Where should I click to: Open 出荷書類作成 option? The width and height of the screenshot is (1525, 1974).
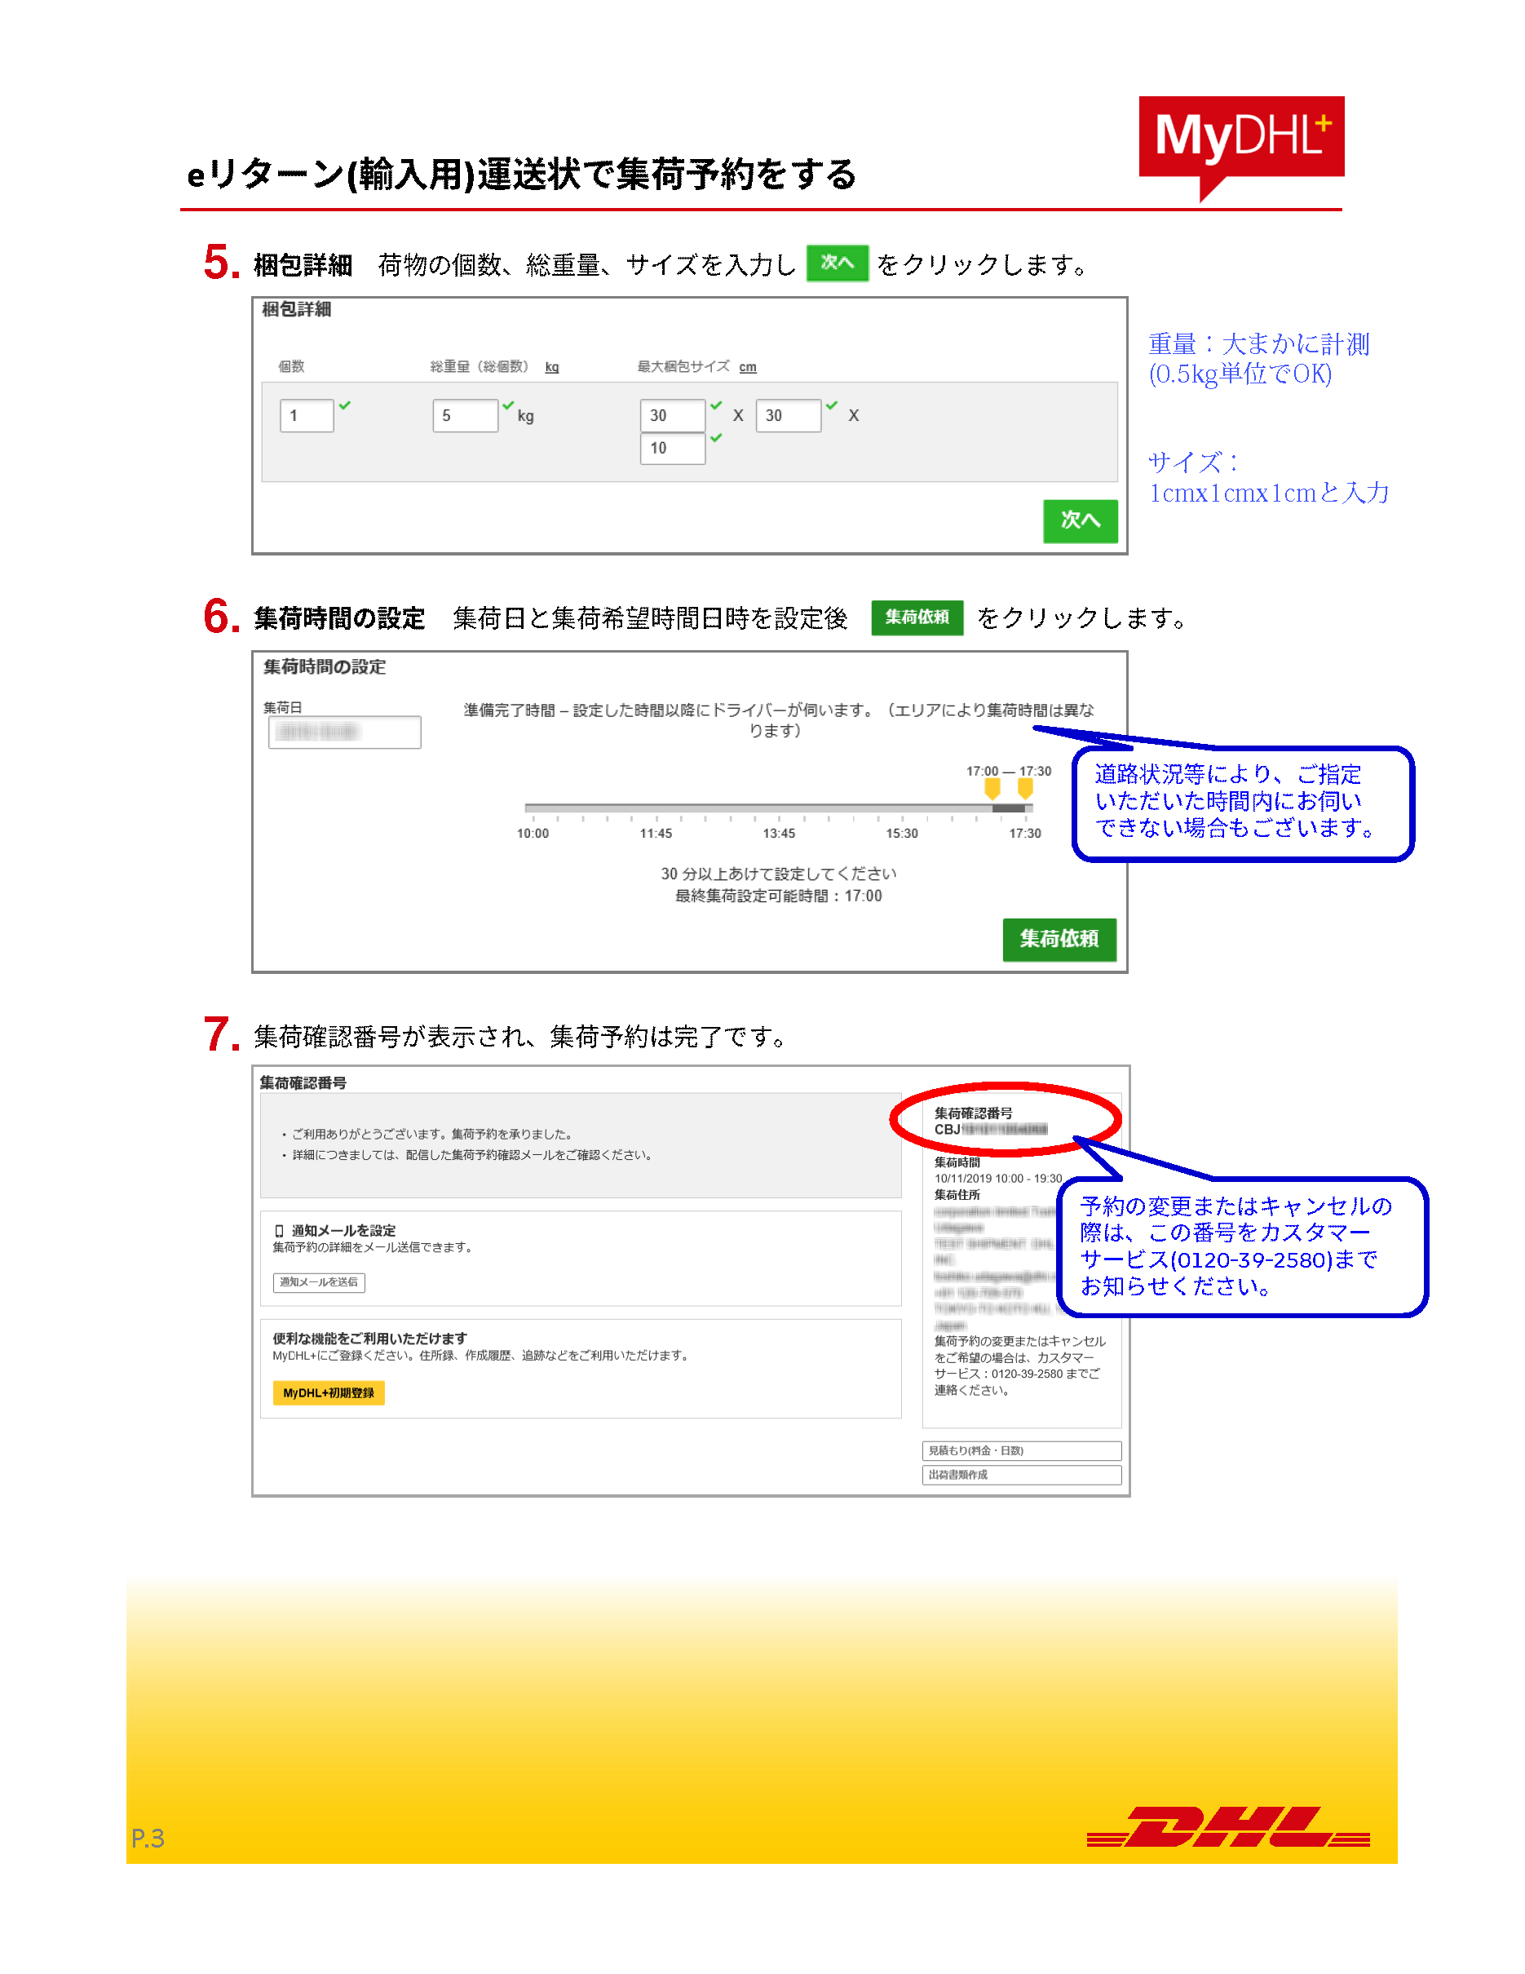[x=1021, y=1474]
